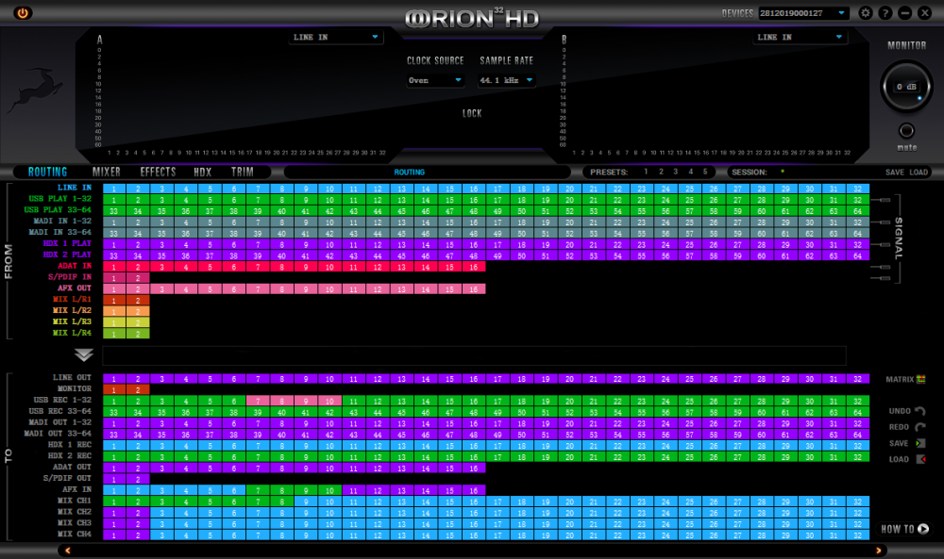This screenshot has width=944, height=559.
Task: Switch to the ROUTING tab
Action: (x=47, y=172)
